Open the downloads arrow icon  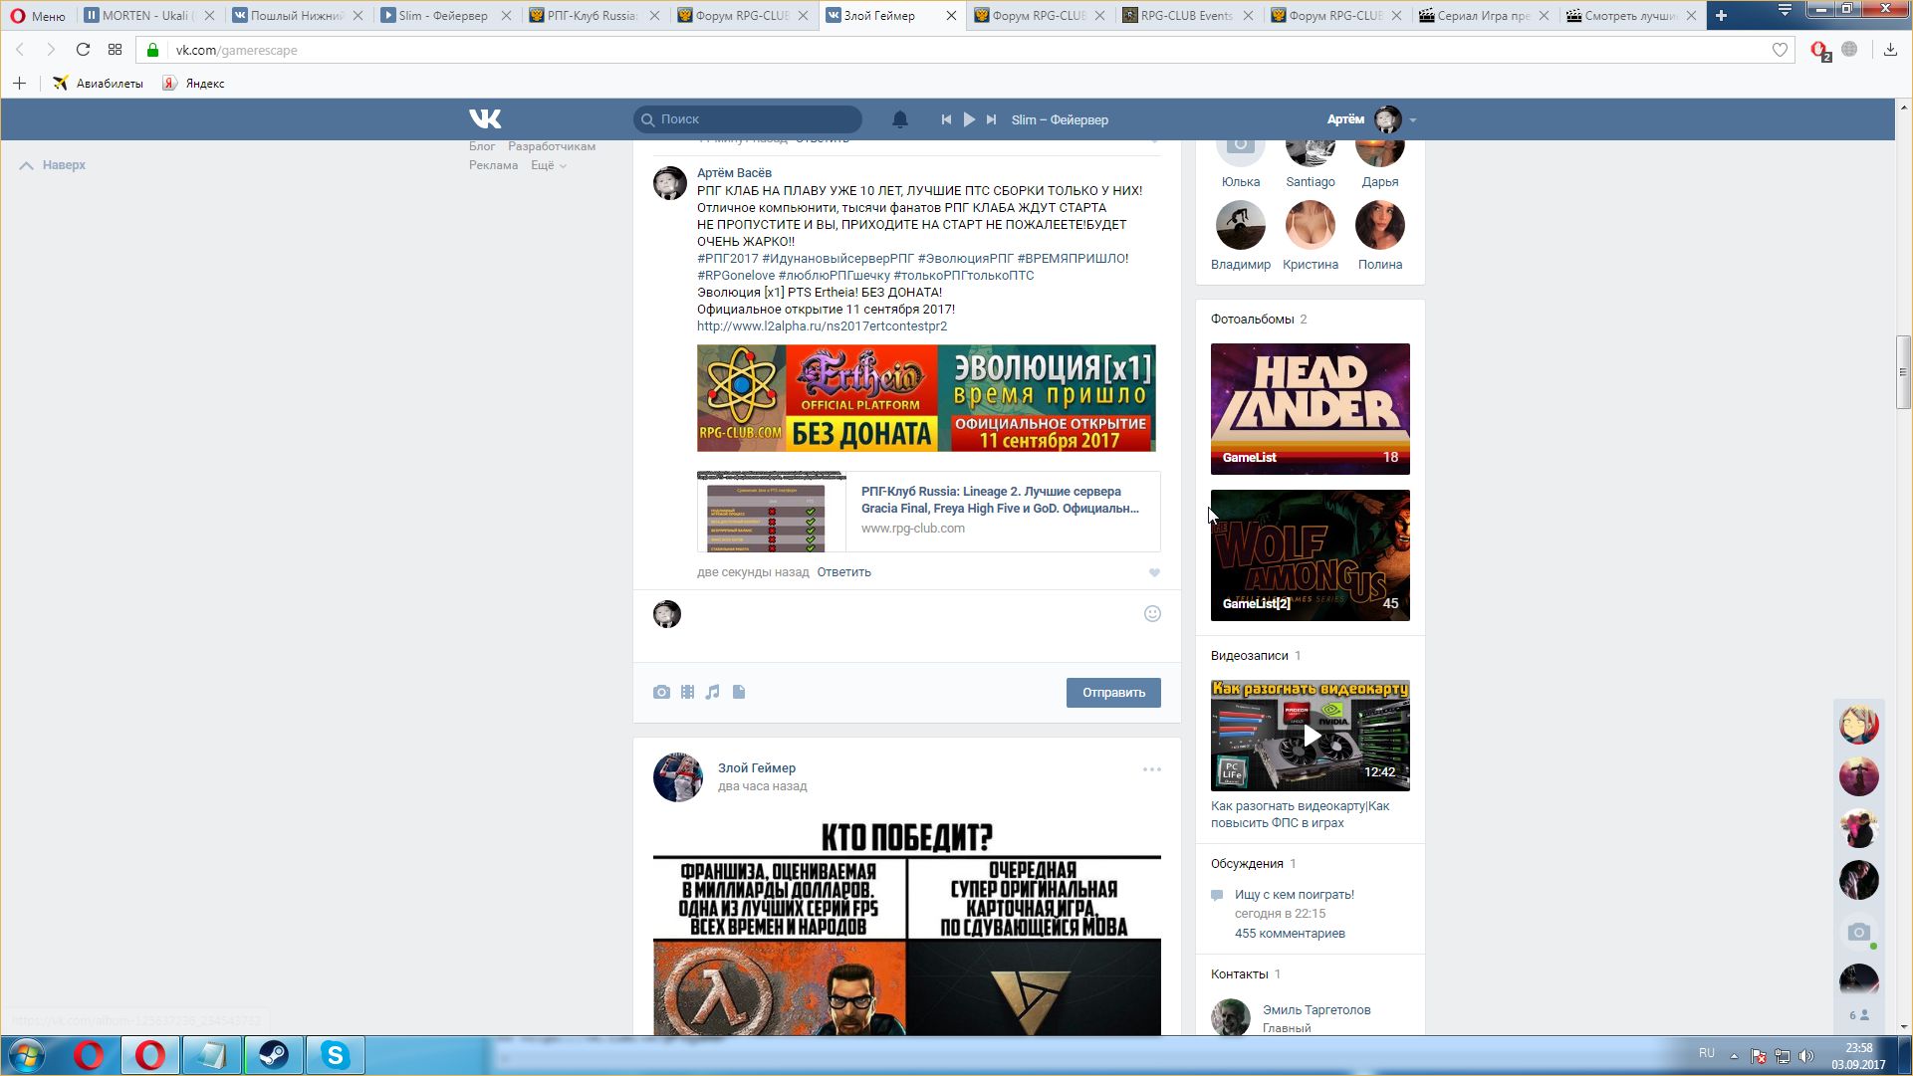(x=1890, y=50)
